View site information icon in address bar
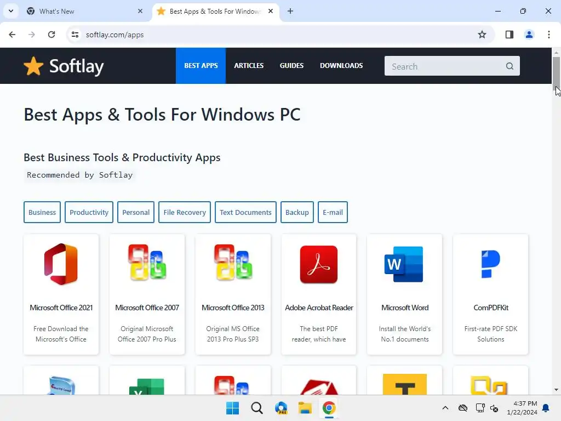This screenshot has width=561, height=421. [75, 35]
